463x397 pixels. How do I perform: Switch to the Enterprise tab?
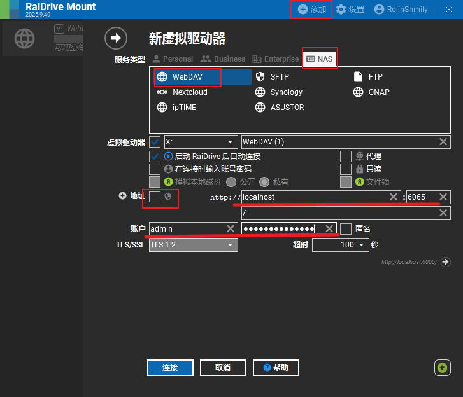tap(276, 59)
